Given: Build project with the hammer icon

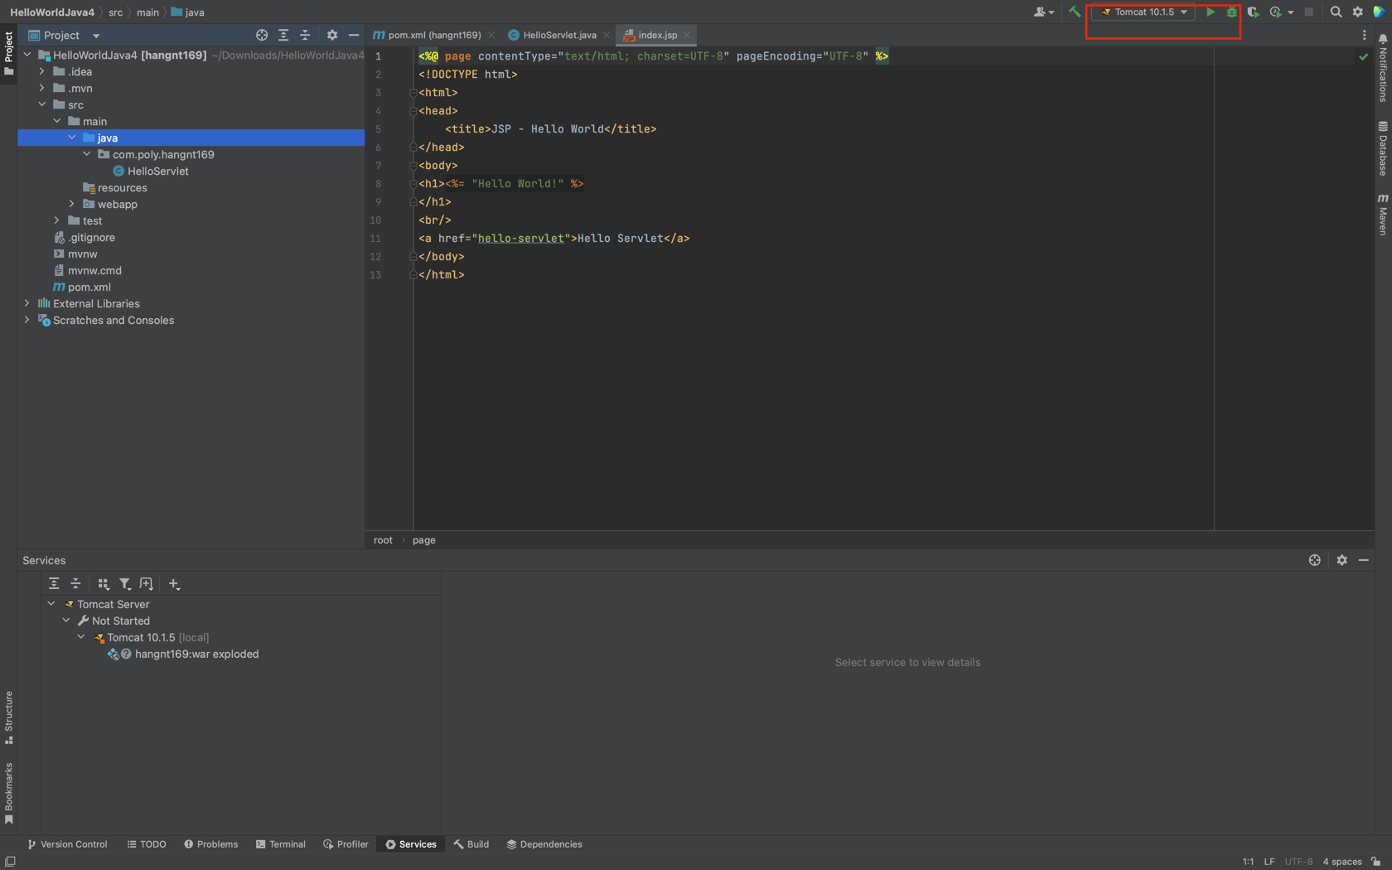Looking at the screenshot, I should pyautogui.click(x=1075, y=12).
